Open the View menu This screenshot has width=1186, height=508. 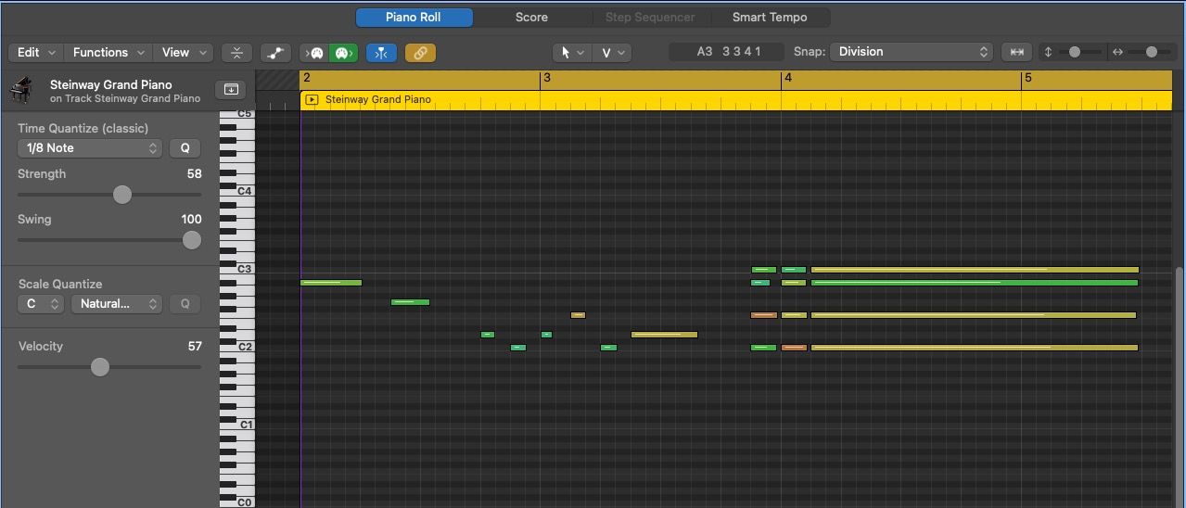[x=184, y=53]
